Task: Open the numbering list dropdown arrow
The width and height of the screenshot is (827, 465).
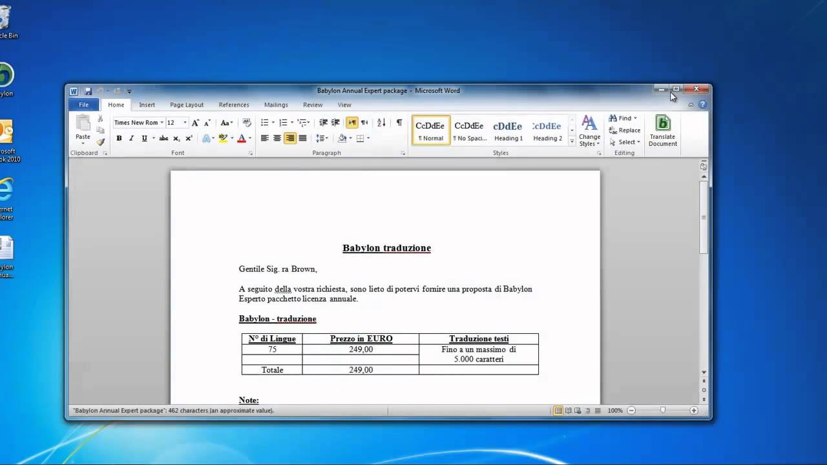Action: click(x=292, y=123)
